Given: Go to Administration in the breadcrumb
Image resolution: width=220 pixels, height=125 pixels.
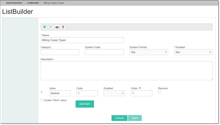Looking at the screenshot, I should (x=14, y=3).
